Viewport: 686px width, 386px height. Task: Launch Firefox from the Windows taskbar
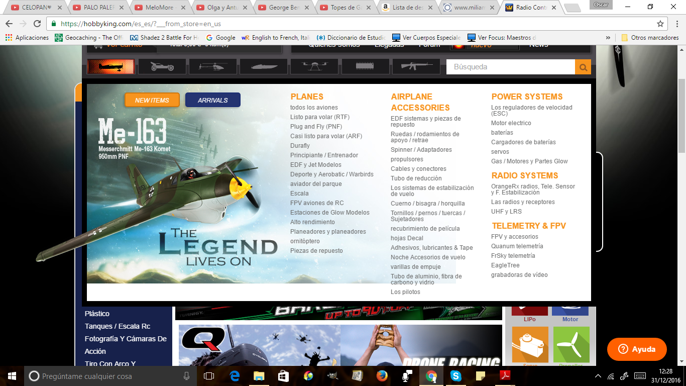click(x=382, y=376)
